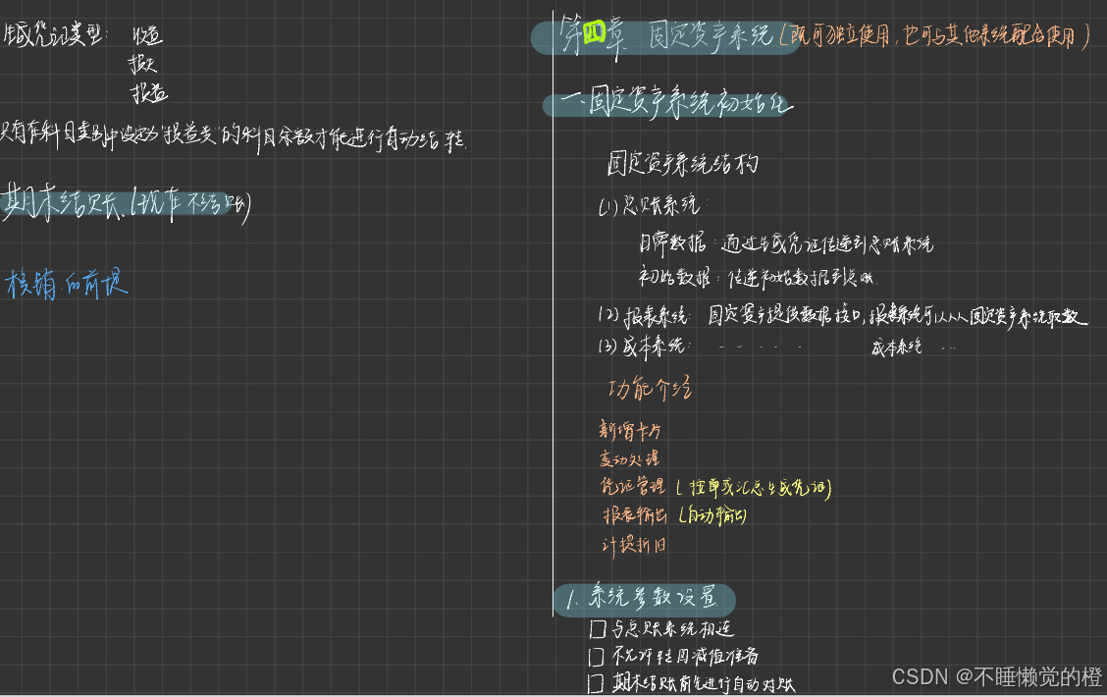Click the yellow note 按单或汇总生成凭证
This screenshot has width=1107, height=697.
(754, 487)
